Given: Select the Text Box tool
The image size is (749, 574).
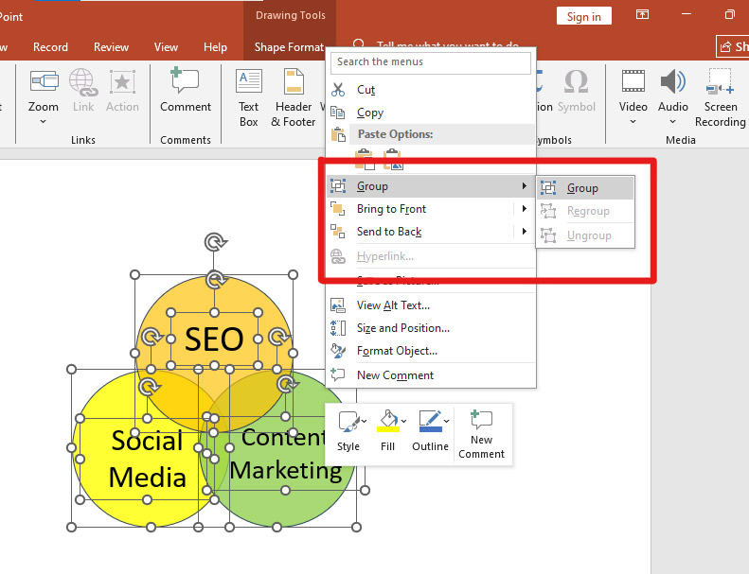Looking at the screenshot, I should tap(249, 95).
